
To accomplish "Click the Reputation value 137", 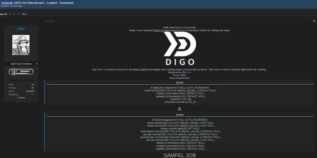I will tap(32, 94).
